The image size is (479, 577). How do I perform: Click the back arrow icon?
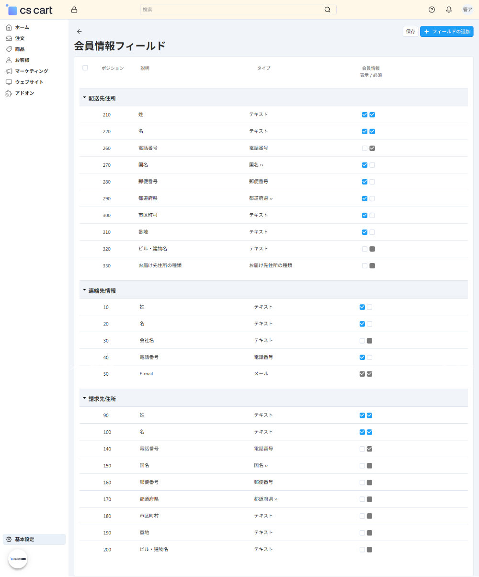coord(80,32)
